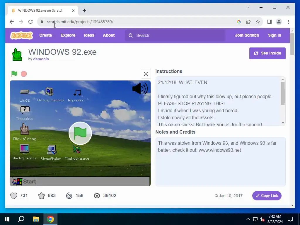Open the VirusFinder desktop icon
Viewport: 300px width, 225px height.
click(x=51, y=152)
